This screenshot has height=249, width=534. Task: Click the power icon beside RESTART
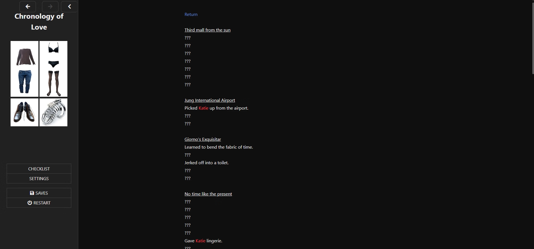(x=30, y=203)
